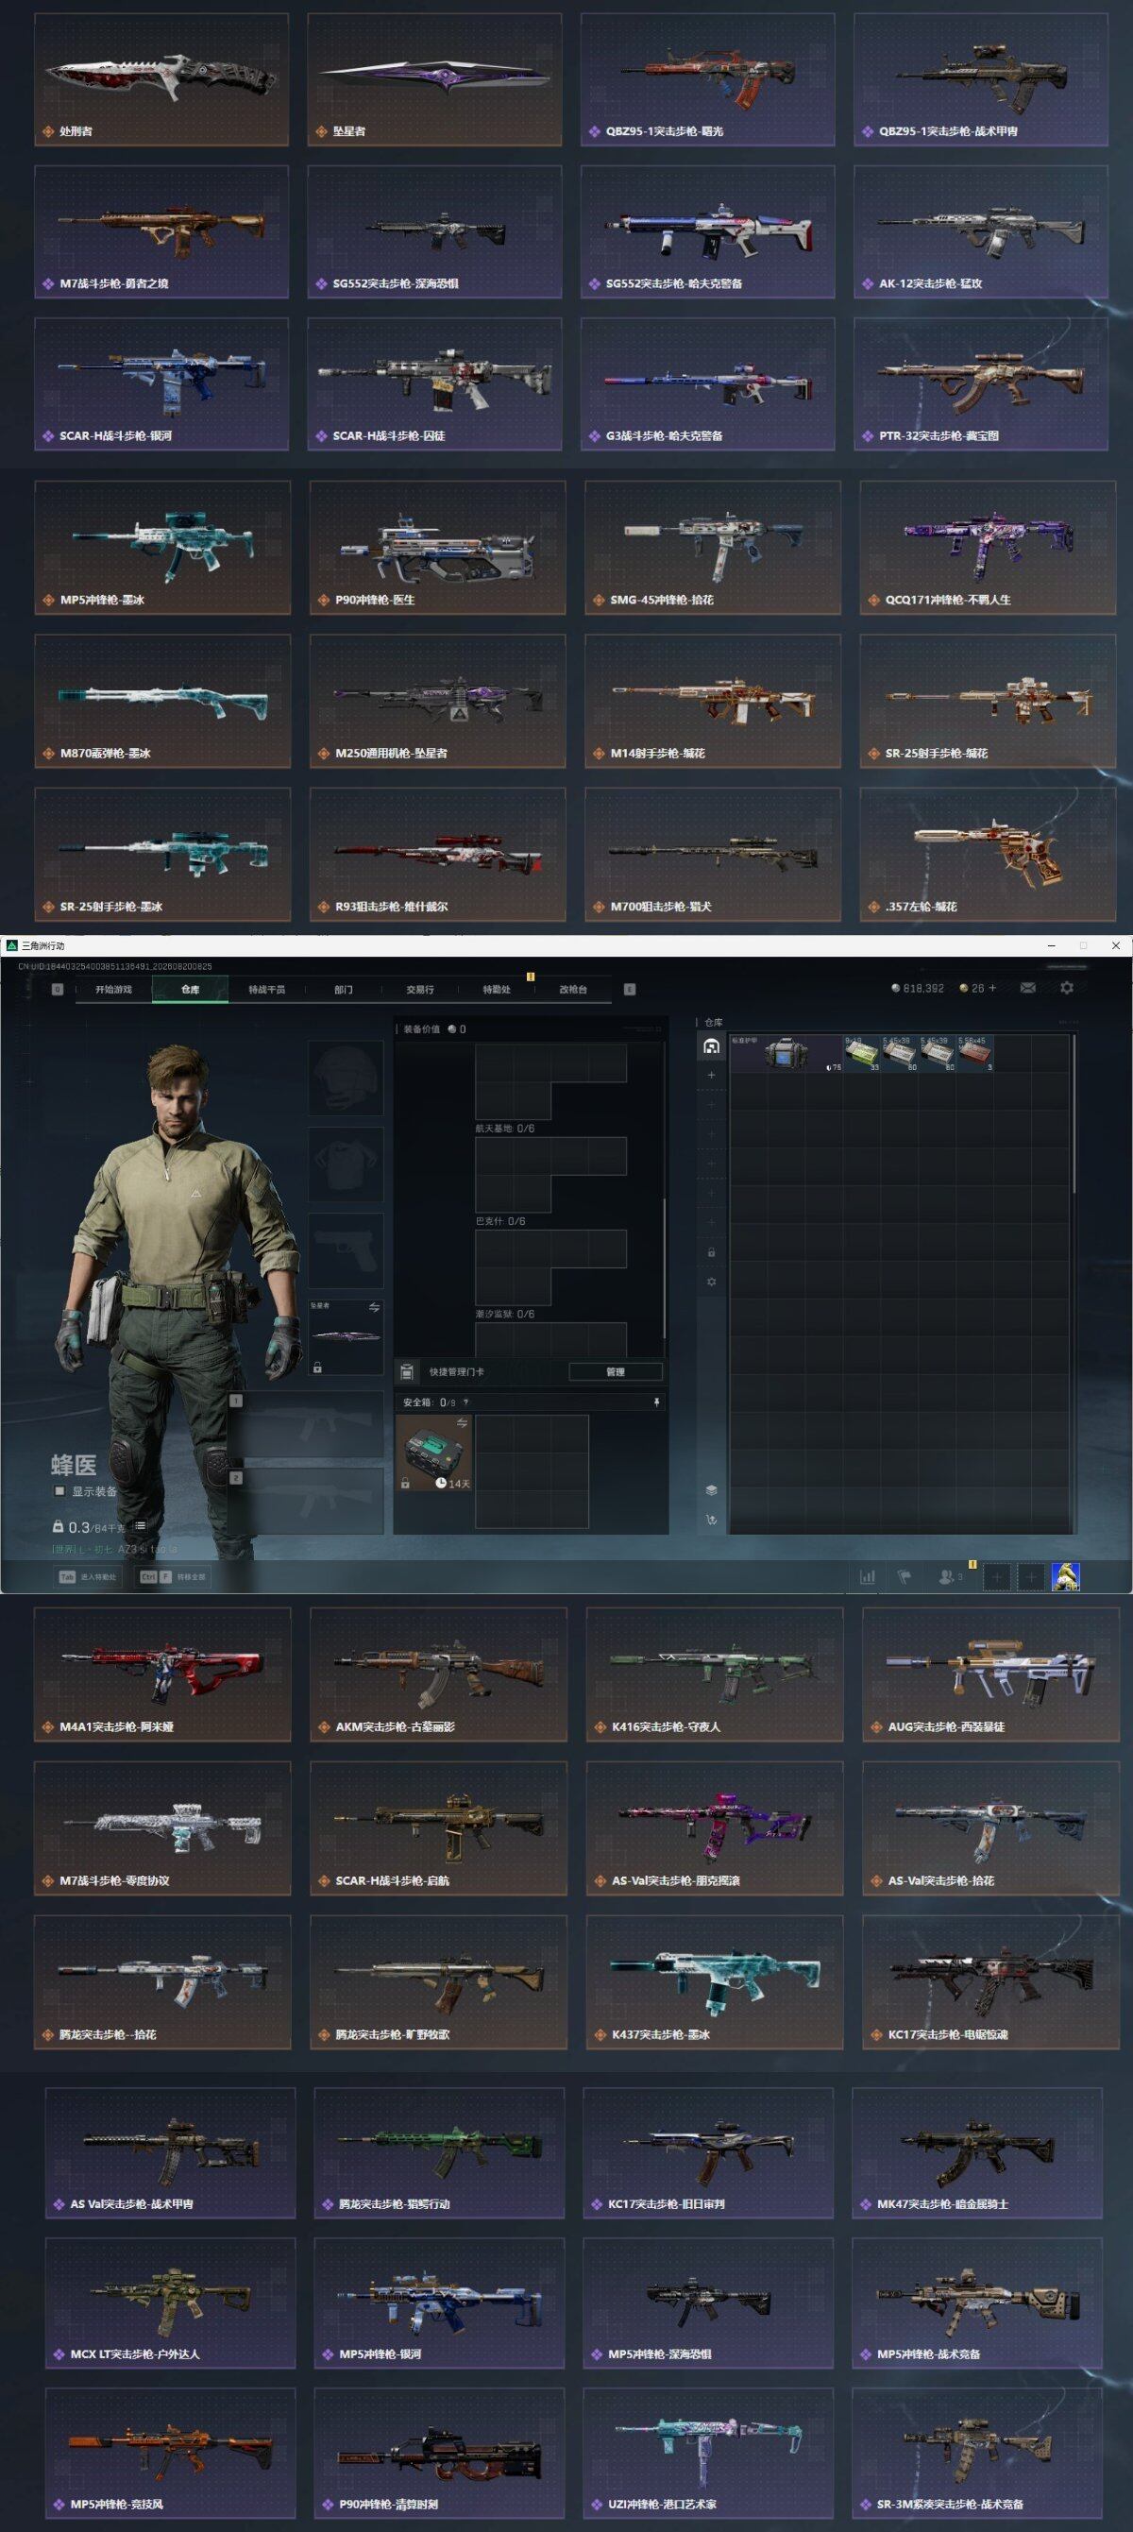The width and height of the screenshot is (1133, 2532).
Task: Select the QBZ95-1突击步枪-曙光 skin card
Action: click(x=707, y=78)
